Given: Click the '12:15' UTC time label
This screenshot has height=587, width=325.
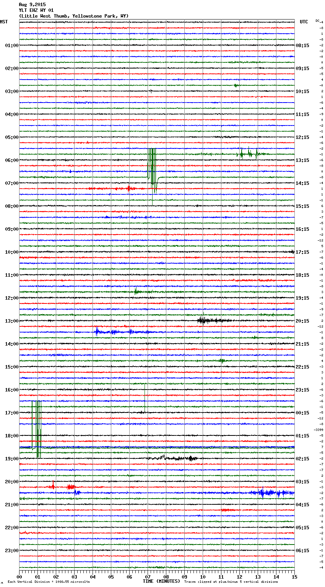Looking at the screenshot, I should (x=302, y=137).
